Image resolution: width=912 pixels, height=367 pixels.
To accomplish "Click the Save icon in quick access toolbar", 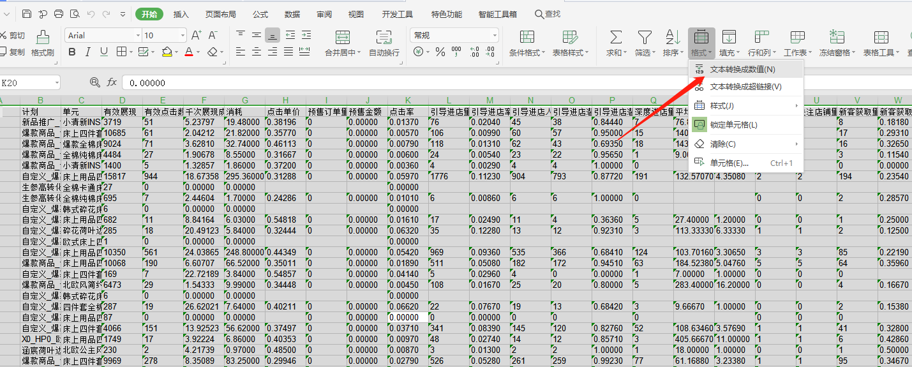I will click(x=27, y=13).
